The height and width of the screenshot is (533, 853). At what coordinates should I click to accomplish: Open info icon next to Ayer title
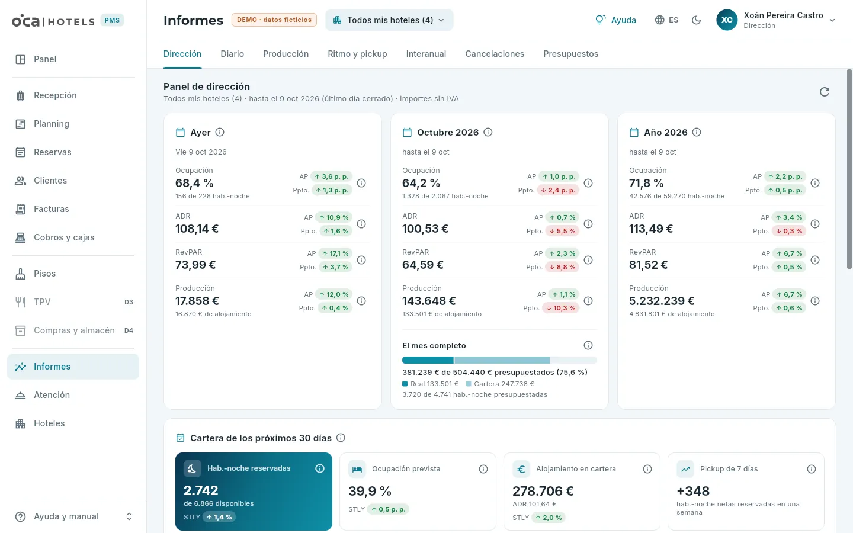[220, 132]
